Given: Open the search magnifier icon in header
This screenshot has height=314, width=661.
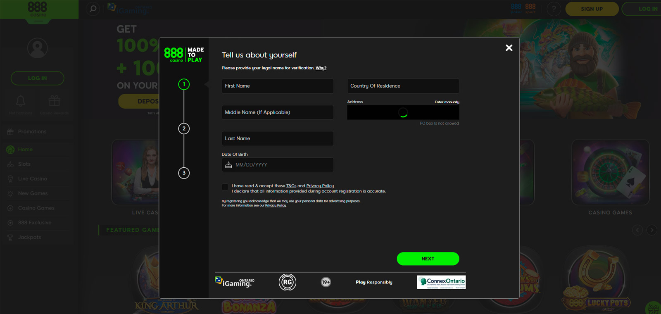Looking at the screenshot, I should pos(93,9).
